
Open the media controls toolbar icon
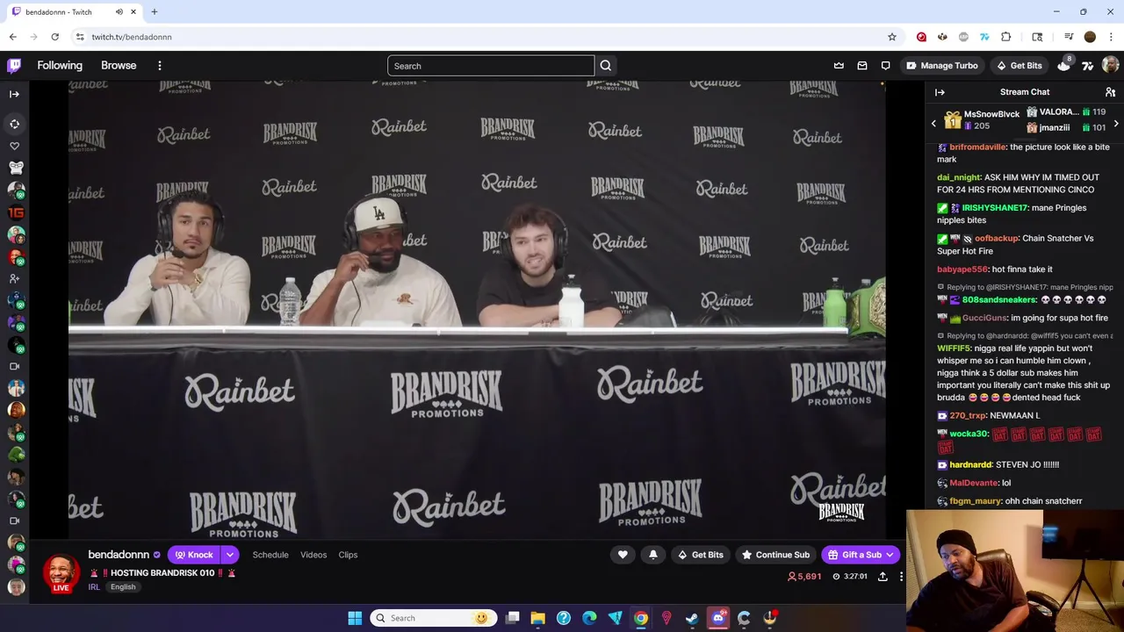point(1069,37)
